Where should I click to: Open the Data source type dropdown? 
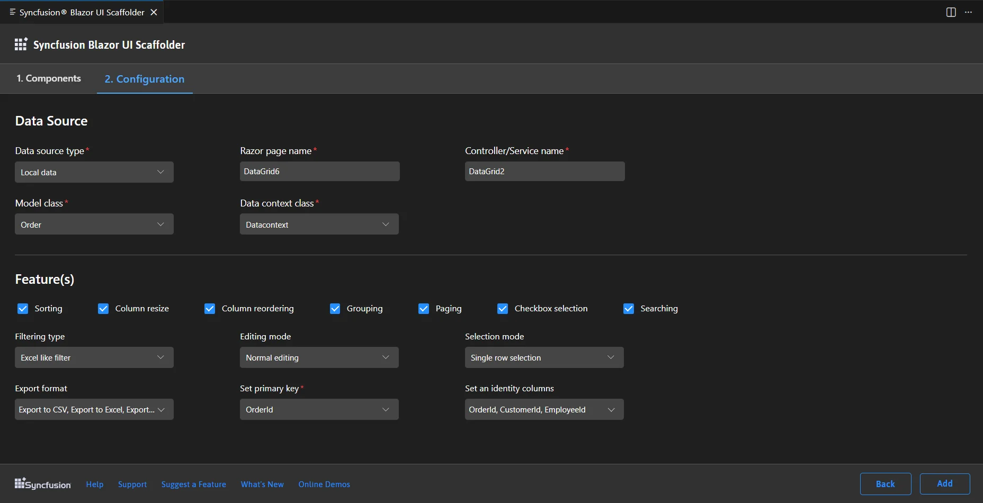tap(94, 172)
